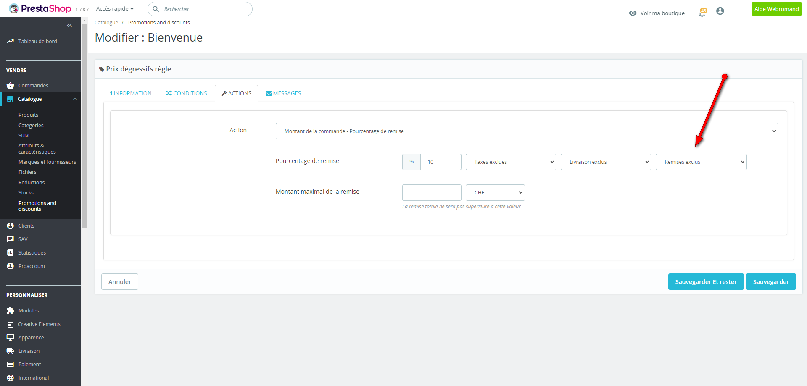Image resolution: width=807 pixels, height=386 pixels.
Task: Open notifications bell icon
Action: (x=702, y=13)
